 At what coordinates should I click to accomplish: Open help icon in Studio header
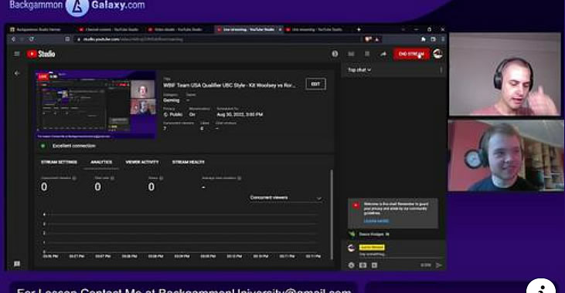(x=335, y=54)
